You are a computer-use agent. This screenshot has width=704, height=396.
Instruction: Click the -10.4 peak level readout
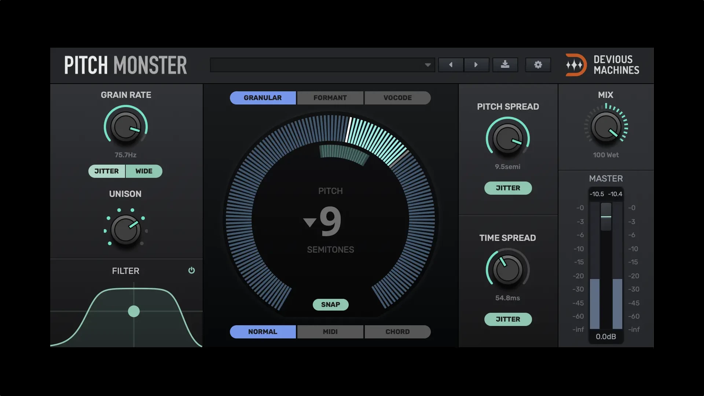615,194
